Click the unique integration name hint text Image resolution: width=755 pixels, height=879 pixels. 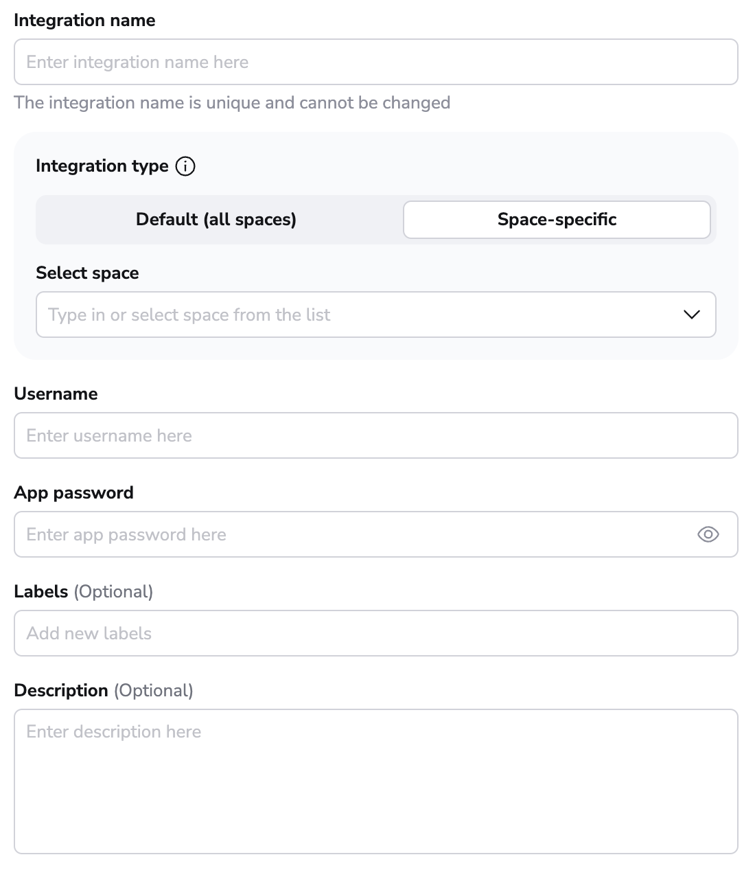pyautogui.click(x=232, y=103)
